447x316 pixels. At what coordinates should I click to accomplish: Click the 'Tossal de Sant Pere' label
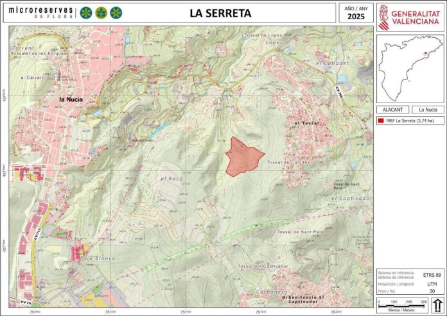click(301, 232)
